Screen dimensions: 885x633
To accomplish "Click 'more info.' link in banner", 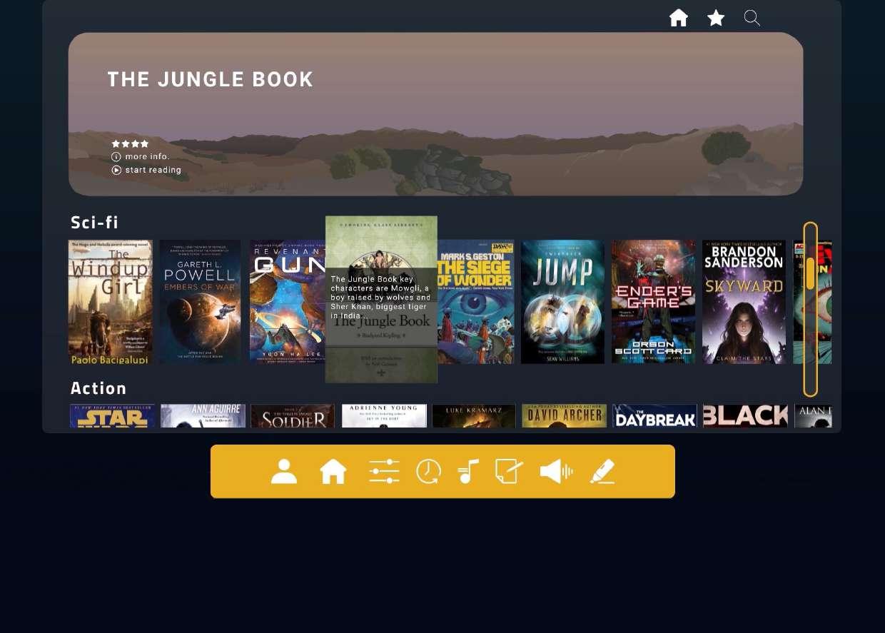I will [147, 156].
